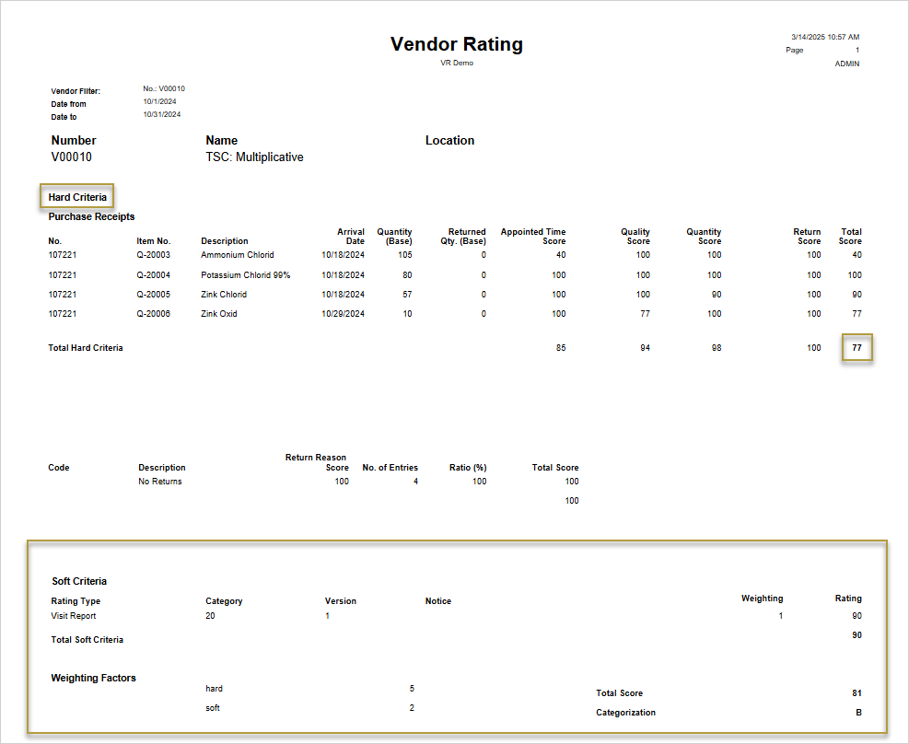Open the highlighted Hard Criteria section
This screenshot has width=909, height=744.
[76, 196]
